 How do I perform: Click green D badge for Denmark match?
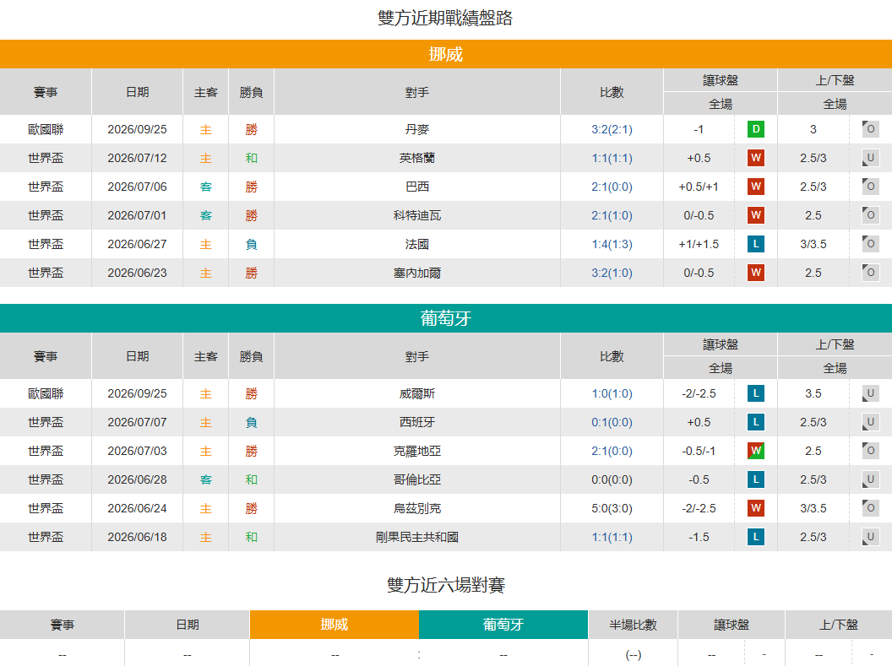(x=755, y=129)
